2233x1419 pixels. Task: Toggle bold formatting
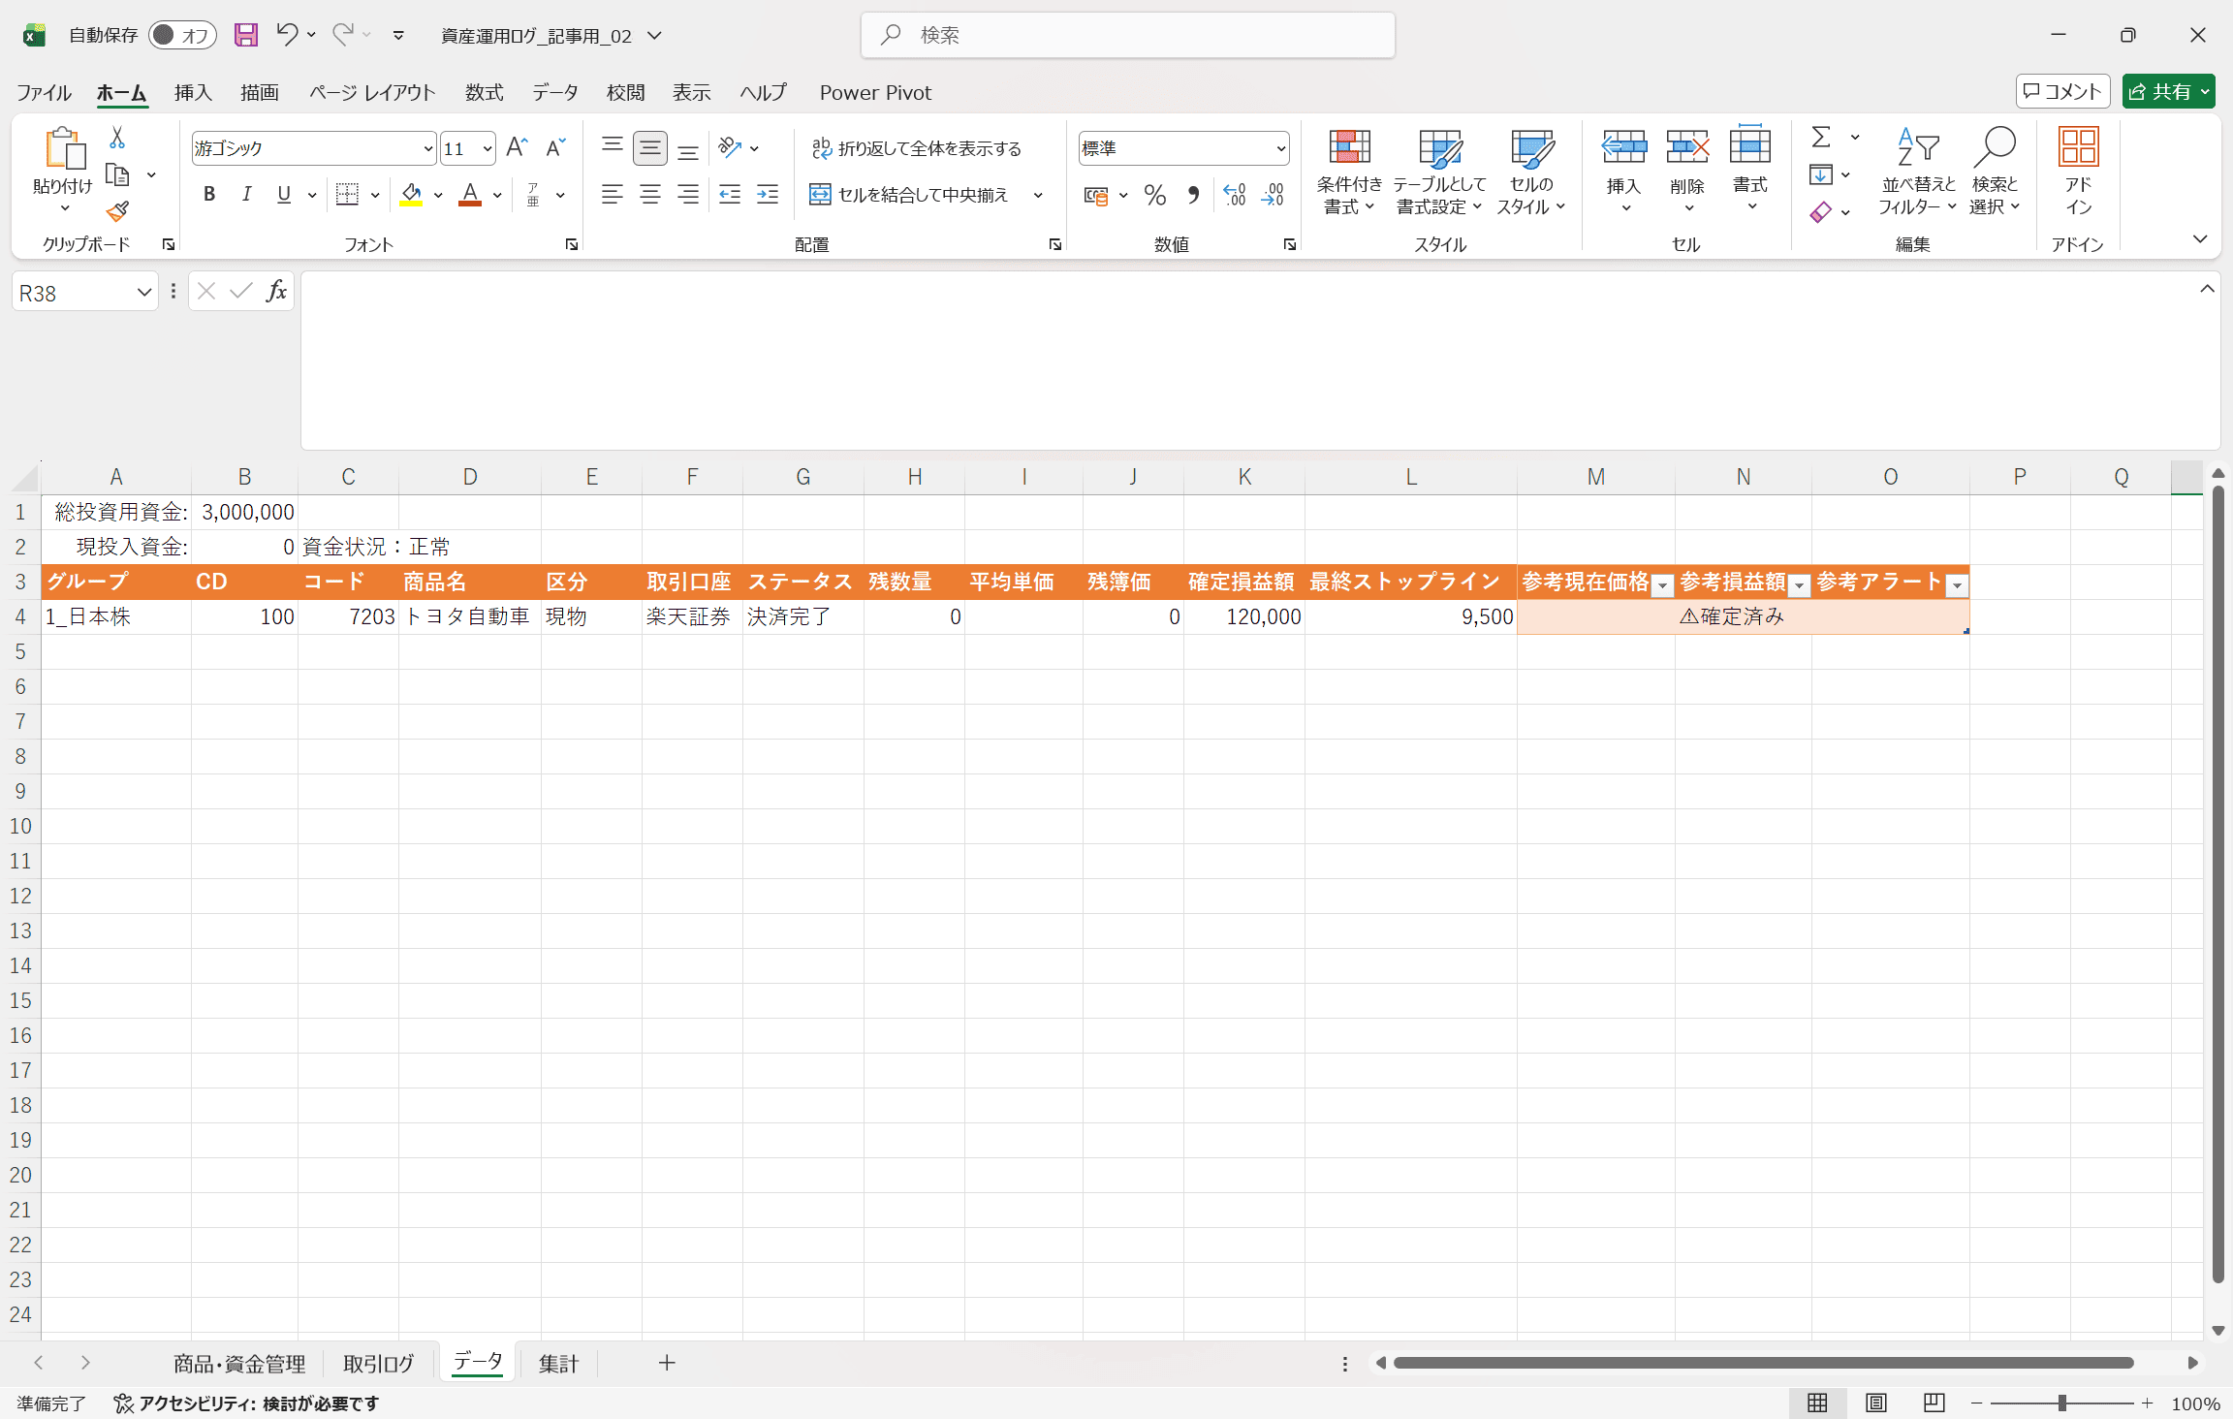point(208,195)
